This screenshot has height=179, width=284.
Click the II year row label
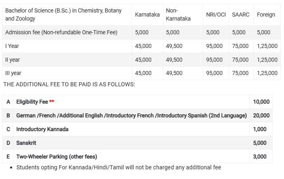point(13,60)
